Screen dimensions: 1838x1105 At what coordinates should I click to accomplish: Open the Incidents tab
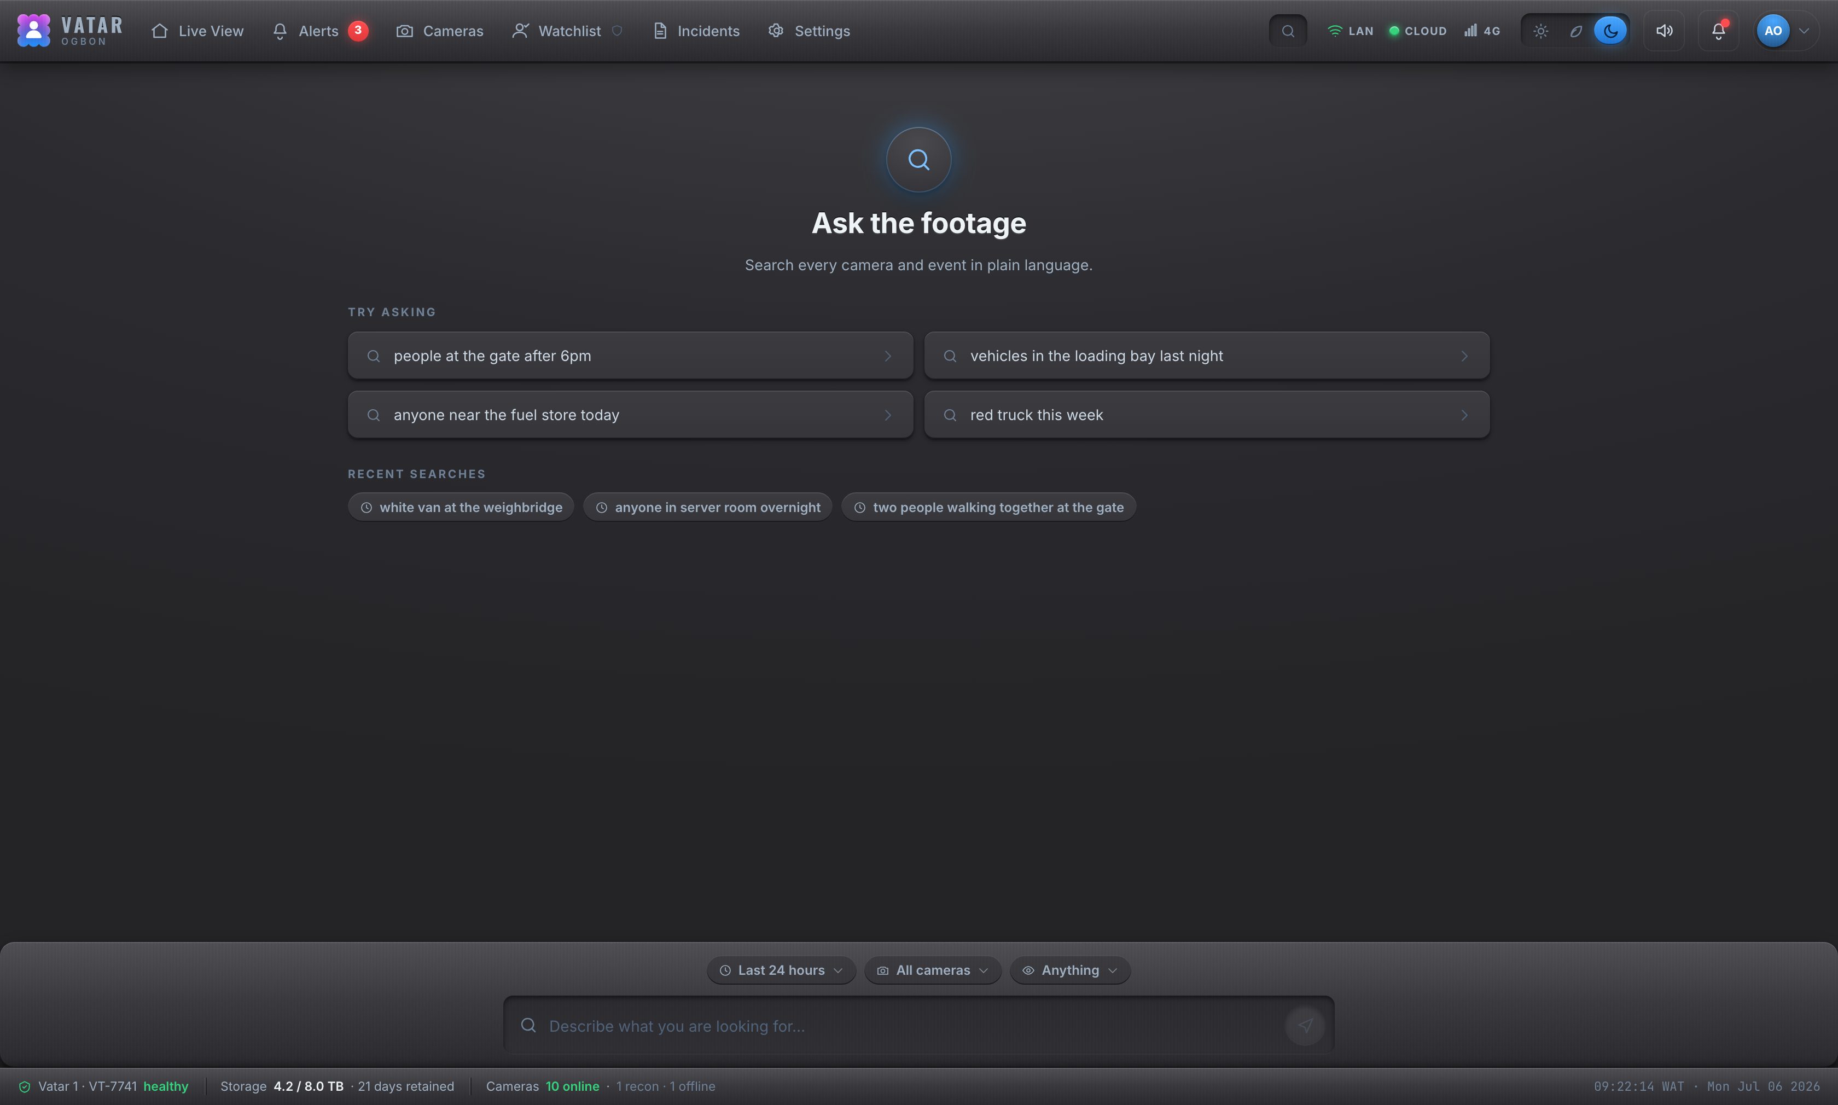point(697,31)
